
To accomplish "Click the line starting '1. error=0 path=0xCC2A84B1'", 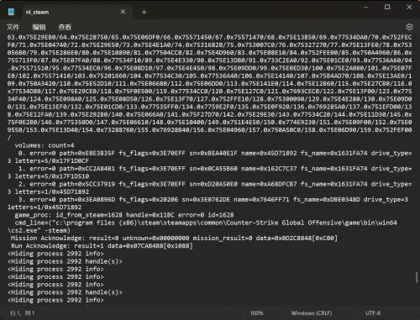I will click(x=215, y=169).
